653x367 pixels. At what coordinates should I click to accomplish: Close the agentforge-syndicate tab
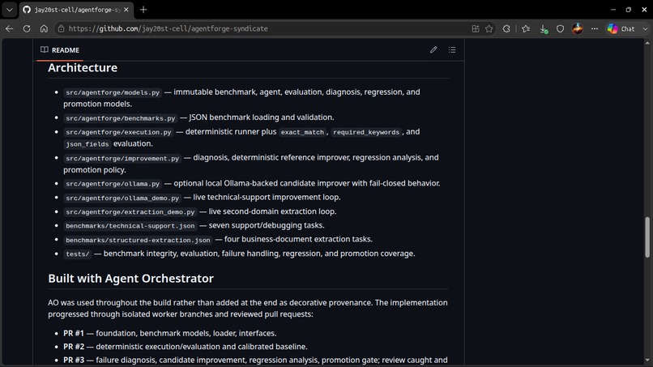tap(126, 10)
